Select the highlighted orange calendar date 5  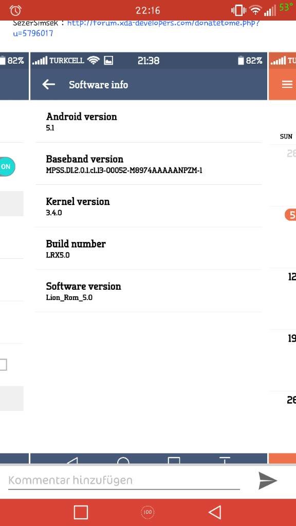pos(291,215)
